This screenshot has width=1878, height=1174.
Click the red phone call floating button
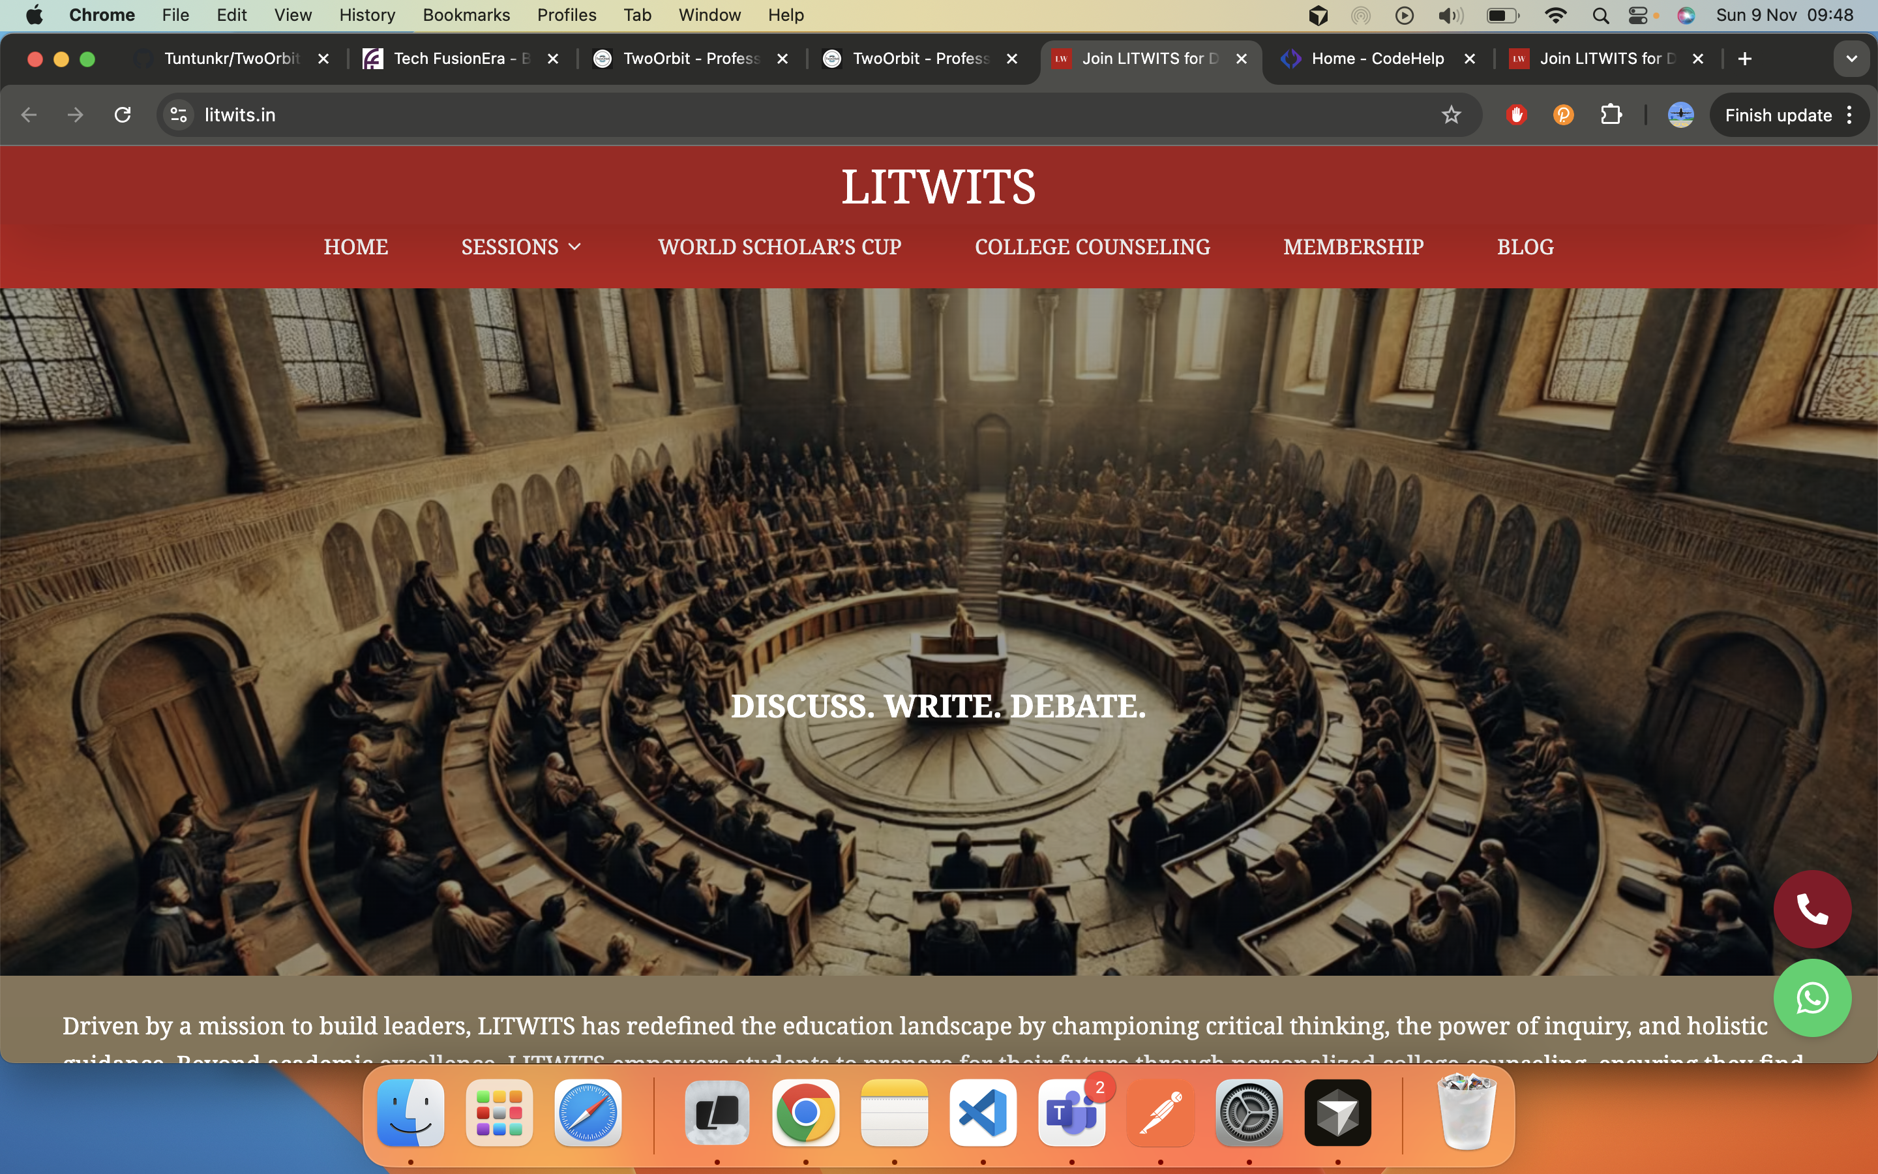(1812, 909)
